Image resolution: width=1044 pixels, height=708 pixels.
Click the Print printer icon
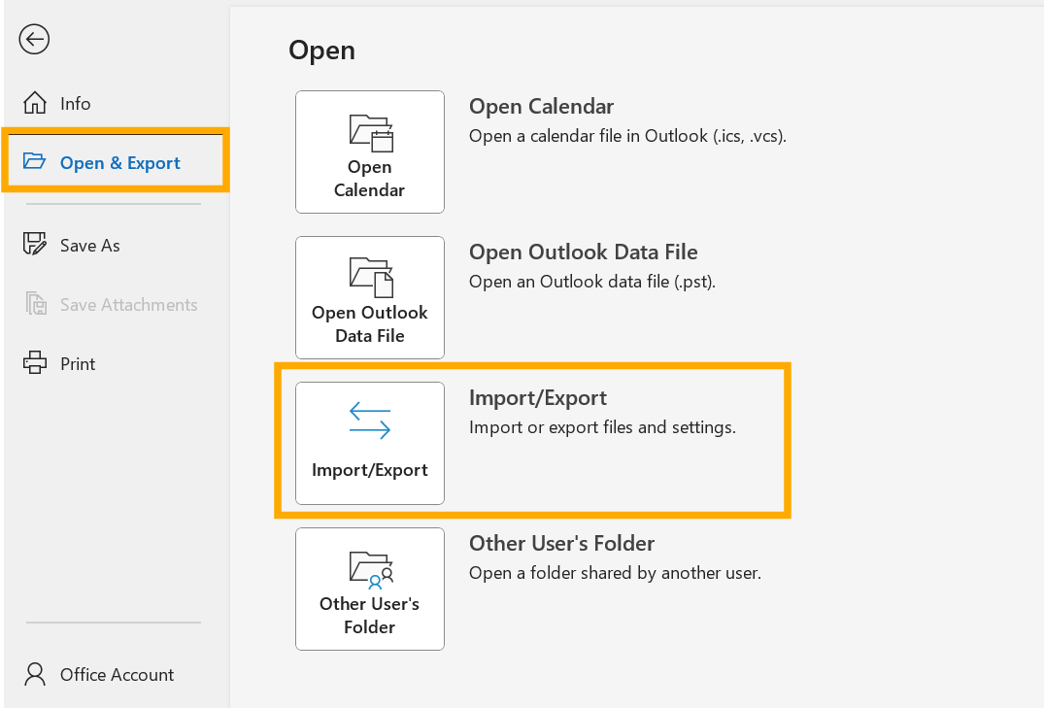point(35,363)
